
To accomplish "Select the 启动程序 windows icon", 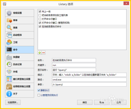I will 9,35.
